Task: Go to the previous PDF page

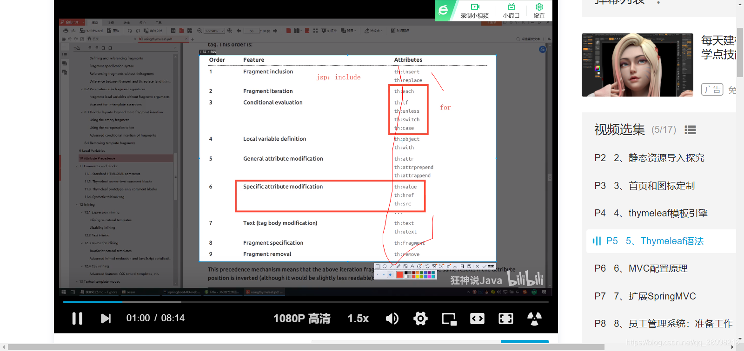Action: pos(239,31)
